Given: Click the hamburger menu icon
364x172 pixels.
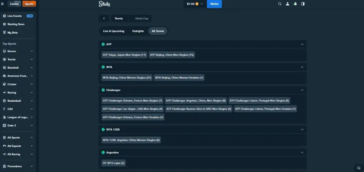Looking at the screenshot, I should pos(2,4).
